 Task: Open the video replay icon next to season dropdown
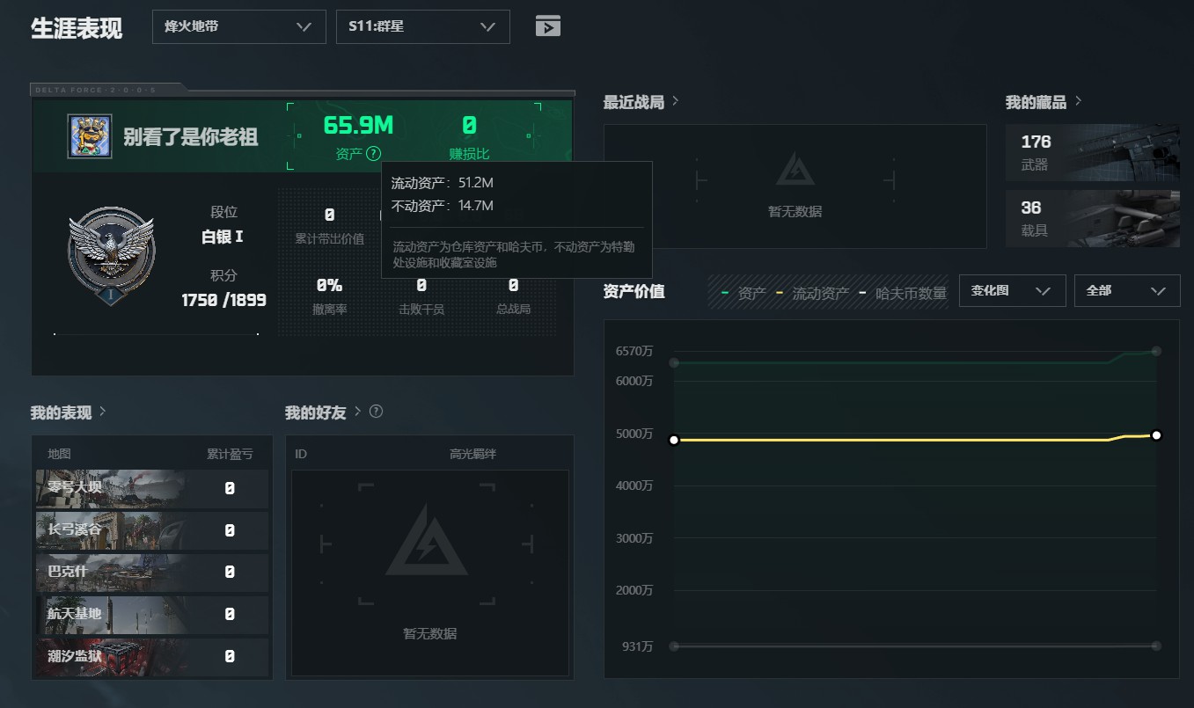tap(548, 26)
